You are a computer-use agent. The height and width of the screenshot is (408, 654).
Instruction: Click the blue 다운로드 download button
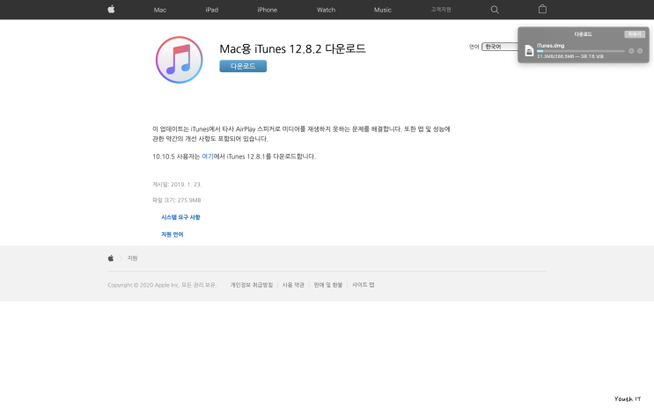click(x=243, y=66)
